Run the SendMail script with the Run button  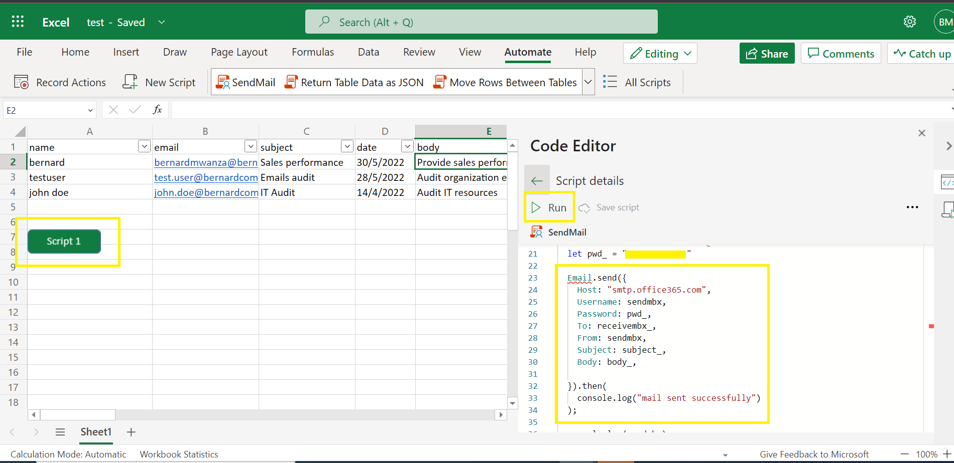point(549,207)
